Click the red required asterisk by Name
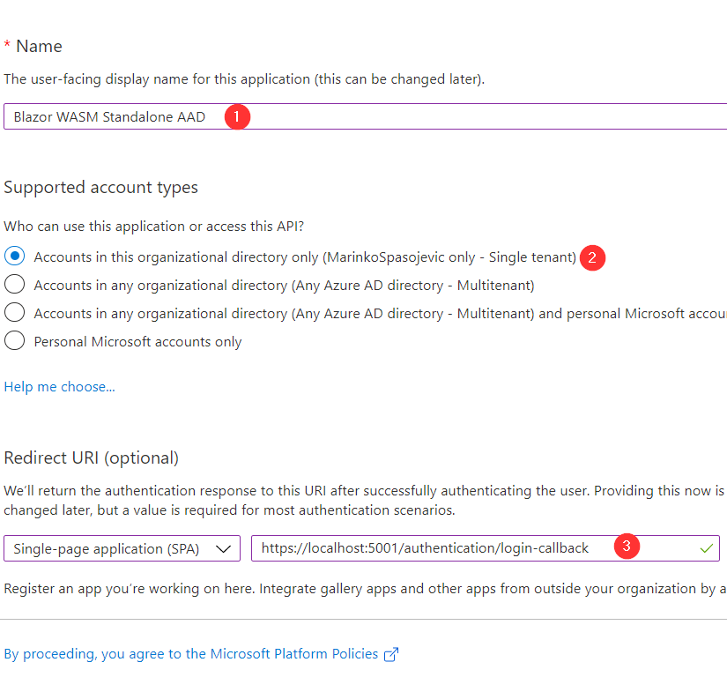Viewport: 727px width, 677px height. (7, 46)
